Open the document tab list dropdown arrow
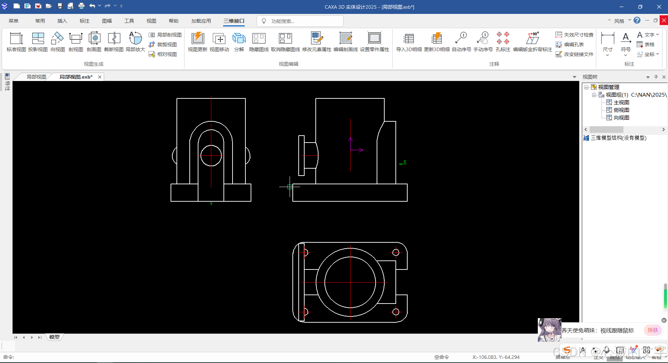The image size is (668, 363). click(574, 77)
